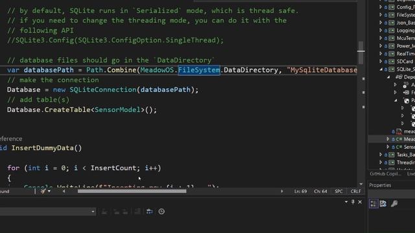
Task: Click the Packages node icon under Dependencies
Action: pyautogui.click(x=407, y=101)
